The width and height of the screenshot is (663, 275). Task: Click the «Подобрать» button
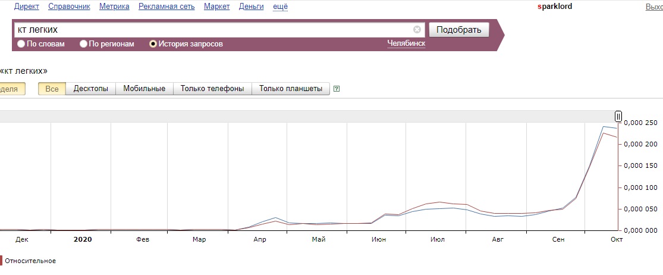(x=459, y=30)
